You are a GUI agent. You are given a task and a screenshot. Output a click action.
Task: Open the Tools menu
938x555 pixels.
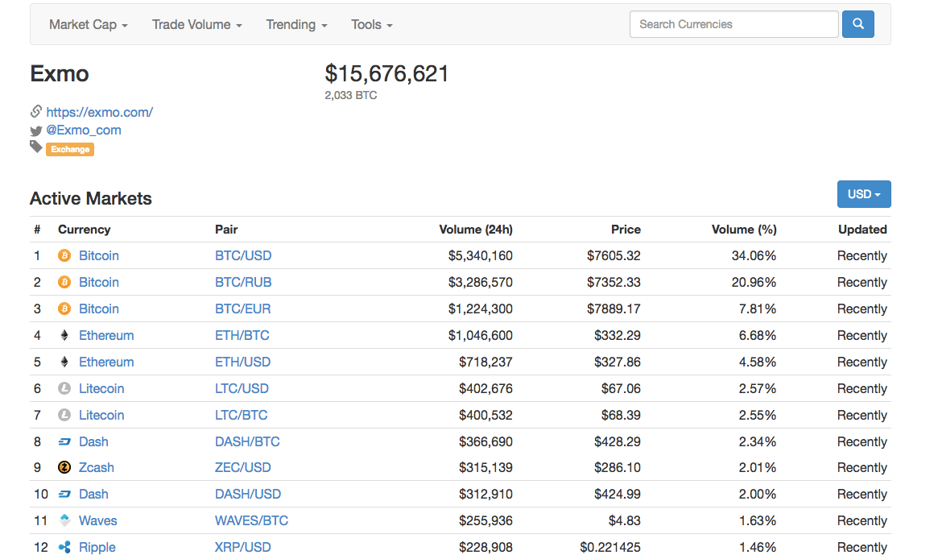click(x=371, y=24)
